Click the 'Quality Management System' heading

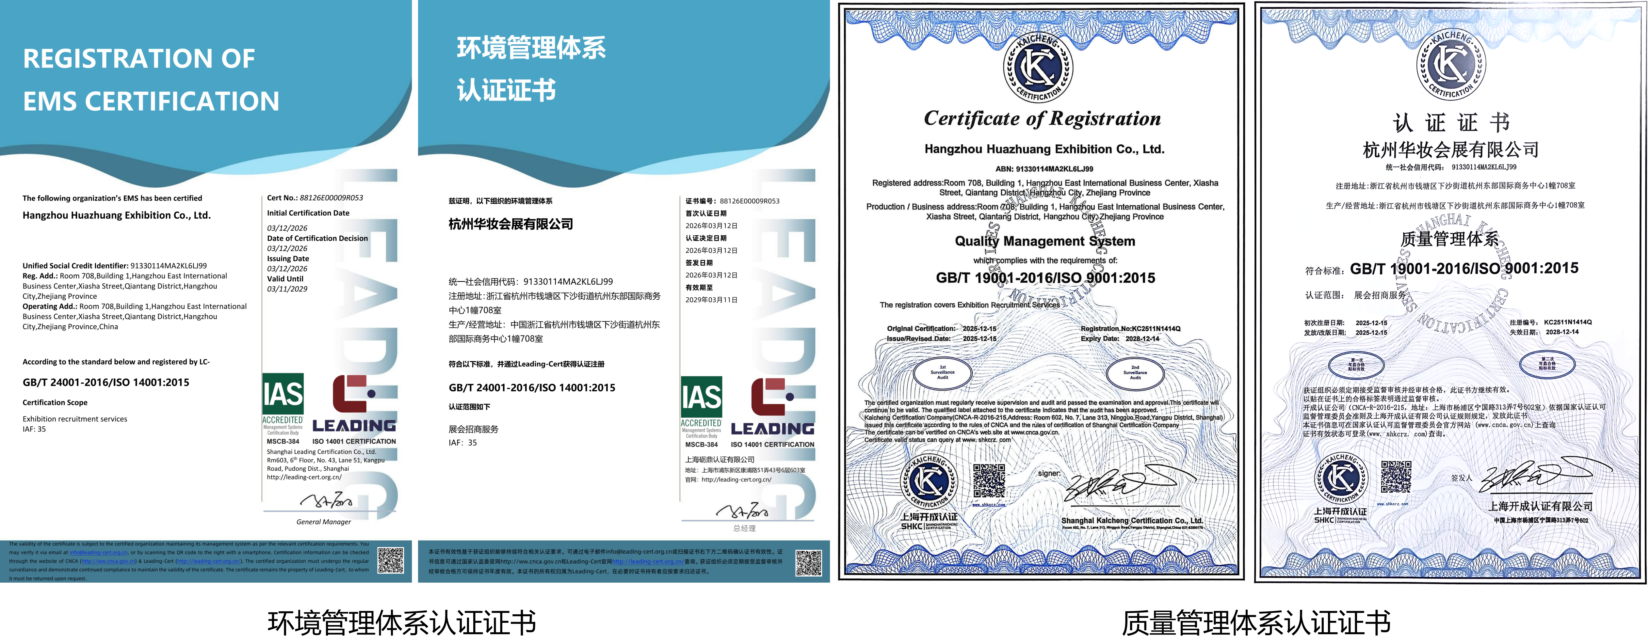coord(1045,241)
